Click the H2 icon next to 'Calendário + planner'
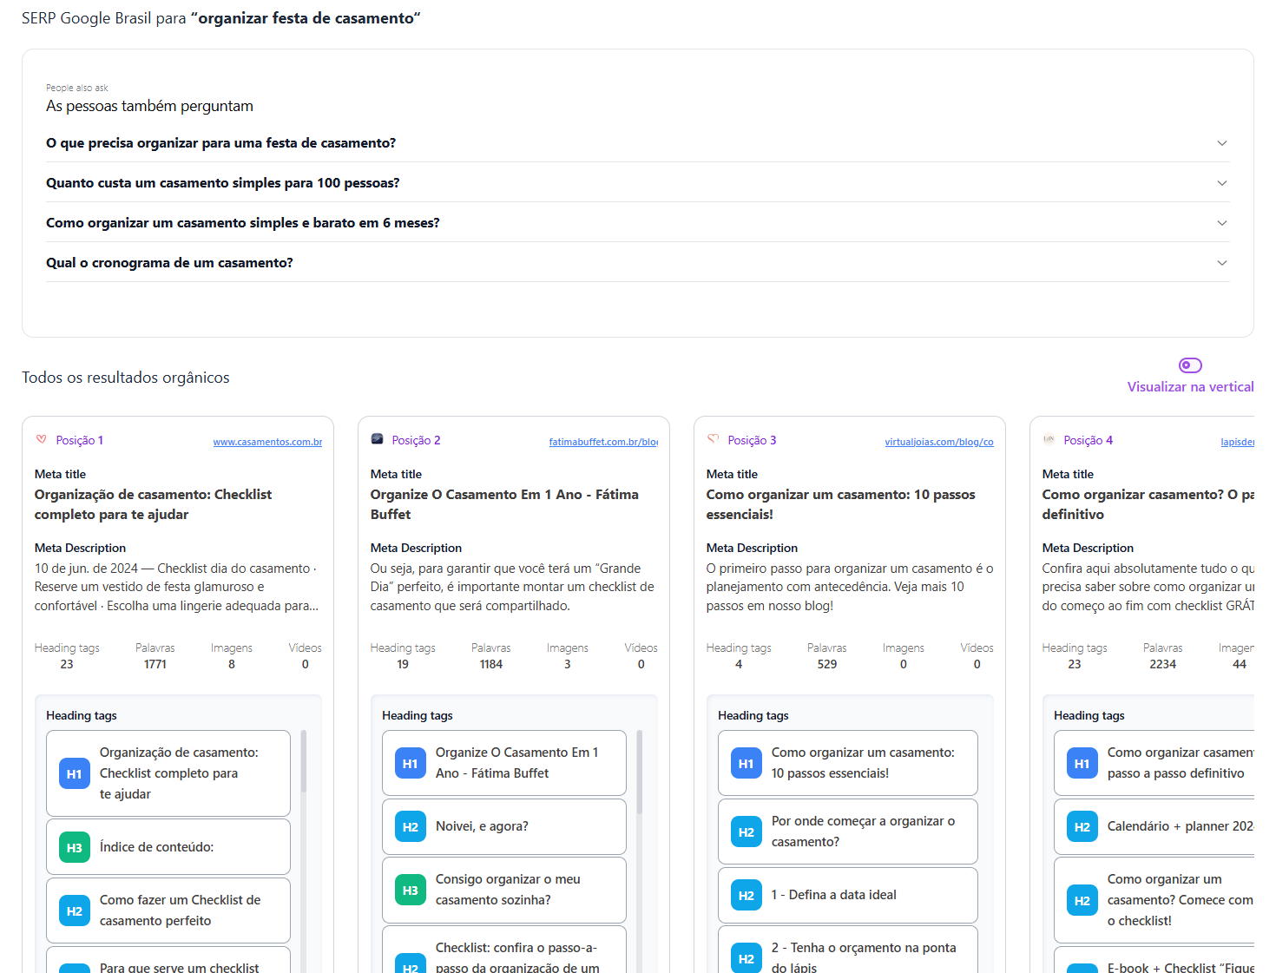Screen dimensions: 1276x973 pyautogui.click(x=1082, y=826)
